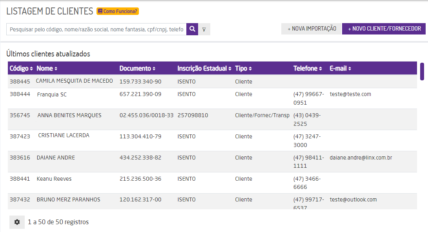Click document 113.304.410-79
Screen dimensions: 428x232
(x=140, y=136)
